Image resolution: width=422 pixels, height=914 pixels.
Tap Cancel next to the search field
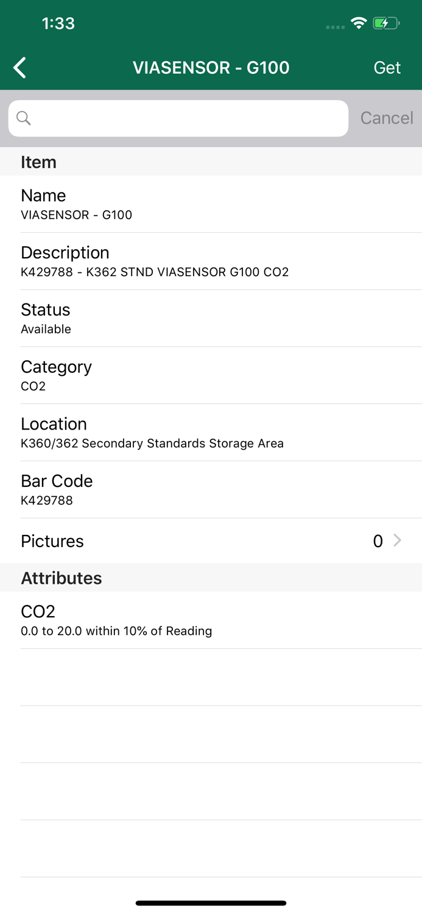(387, 118)
